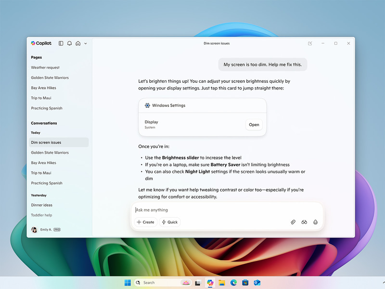Open Golden State Warriors under Pages
385x289 pixels.
pyautogui.click(x=50, y=78)
